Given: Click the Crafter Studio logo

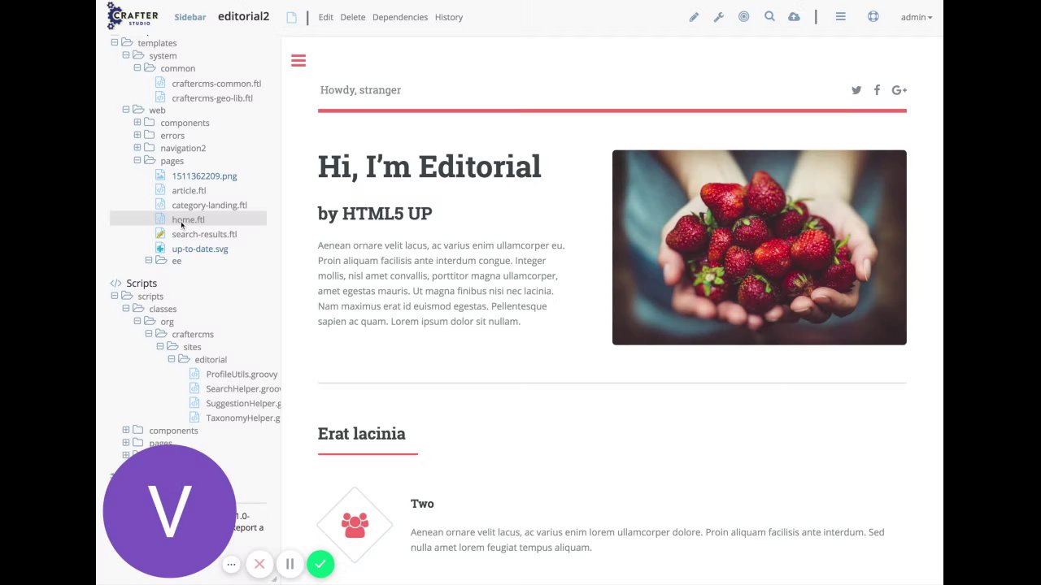Looking at the screenshot, I should tap(133, 16).
